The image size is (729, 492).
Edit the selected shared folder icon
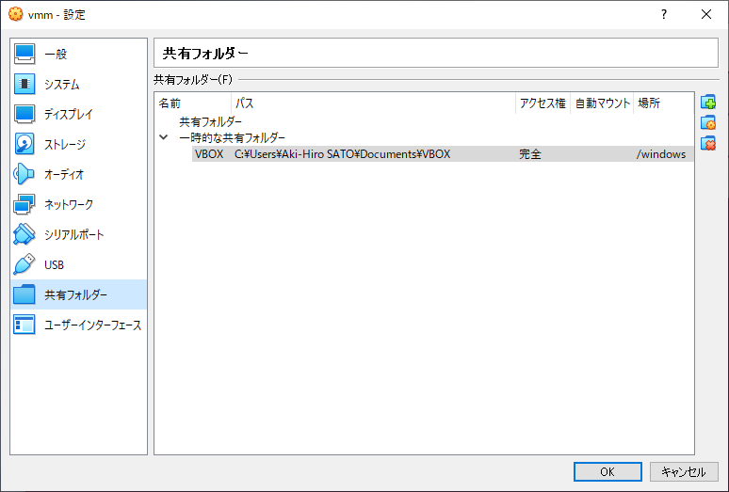708,122
